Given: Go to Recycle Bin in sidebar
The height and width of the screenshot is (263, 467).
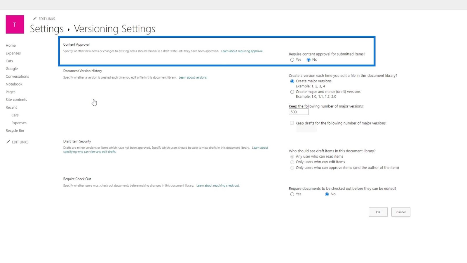Looking at the screenshot, I should pyautogui.click(x=15, y=131).
